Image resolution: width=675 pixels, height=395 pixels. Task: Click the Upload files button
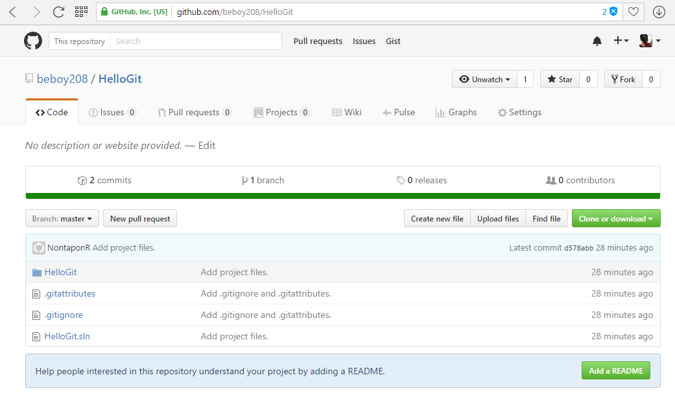pos(498,218)
